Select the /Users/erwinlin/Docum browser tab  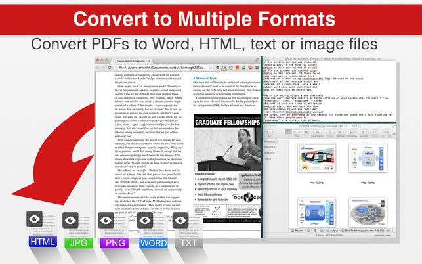click(x=132, y=61)
